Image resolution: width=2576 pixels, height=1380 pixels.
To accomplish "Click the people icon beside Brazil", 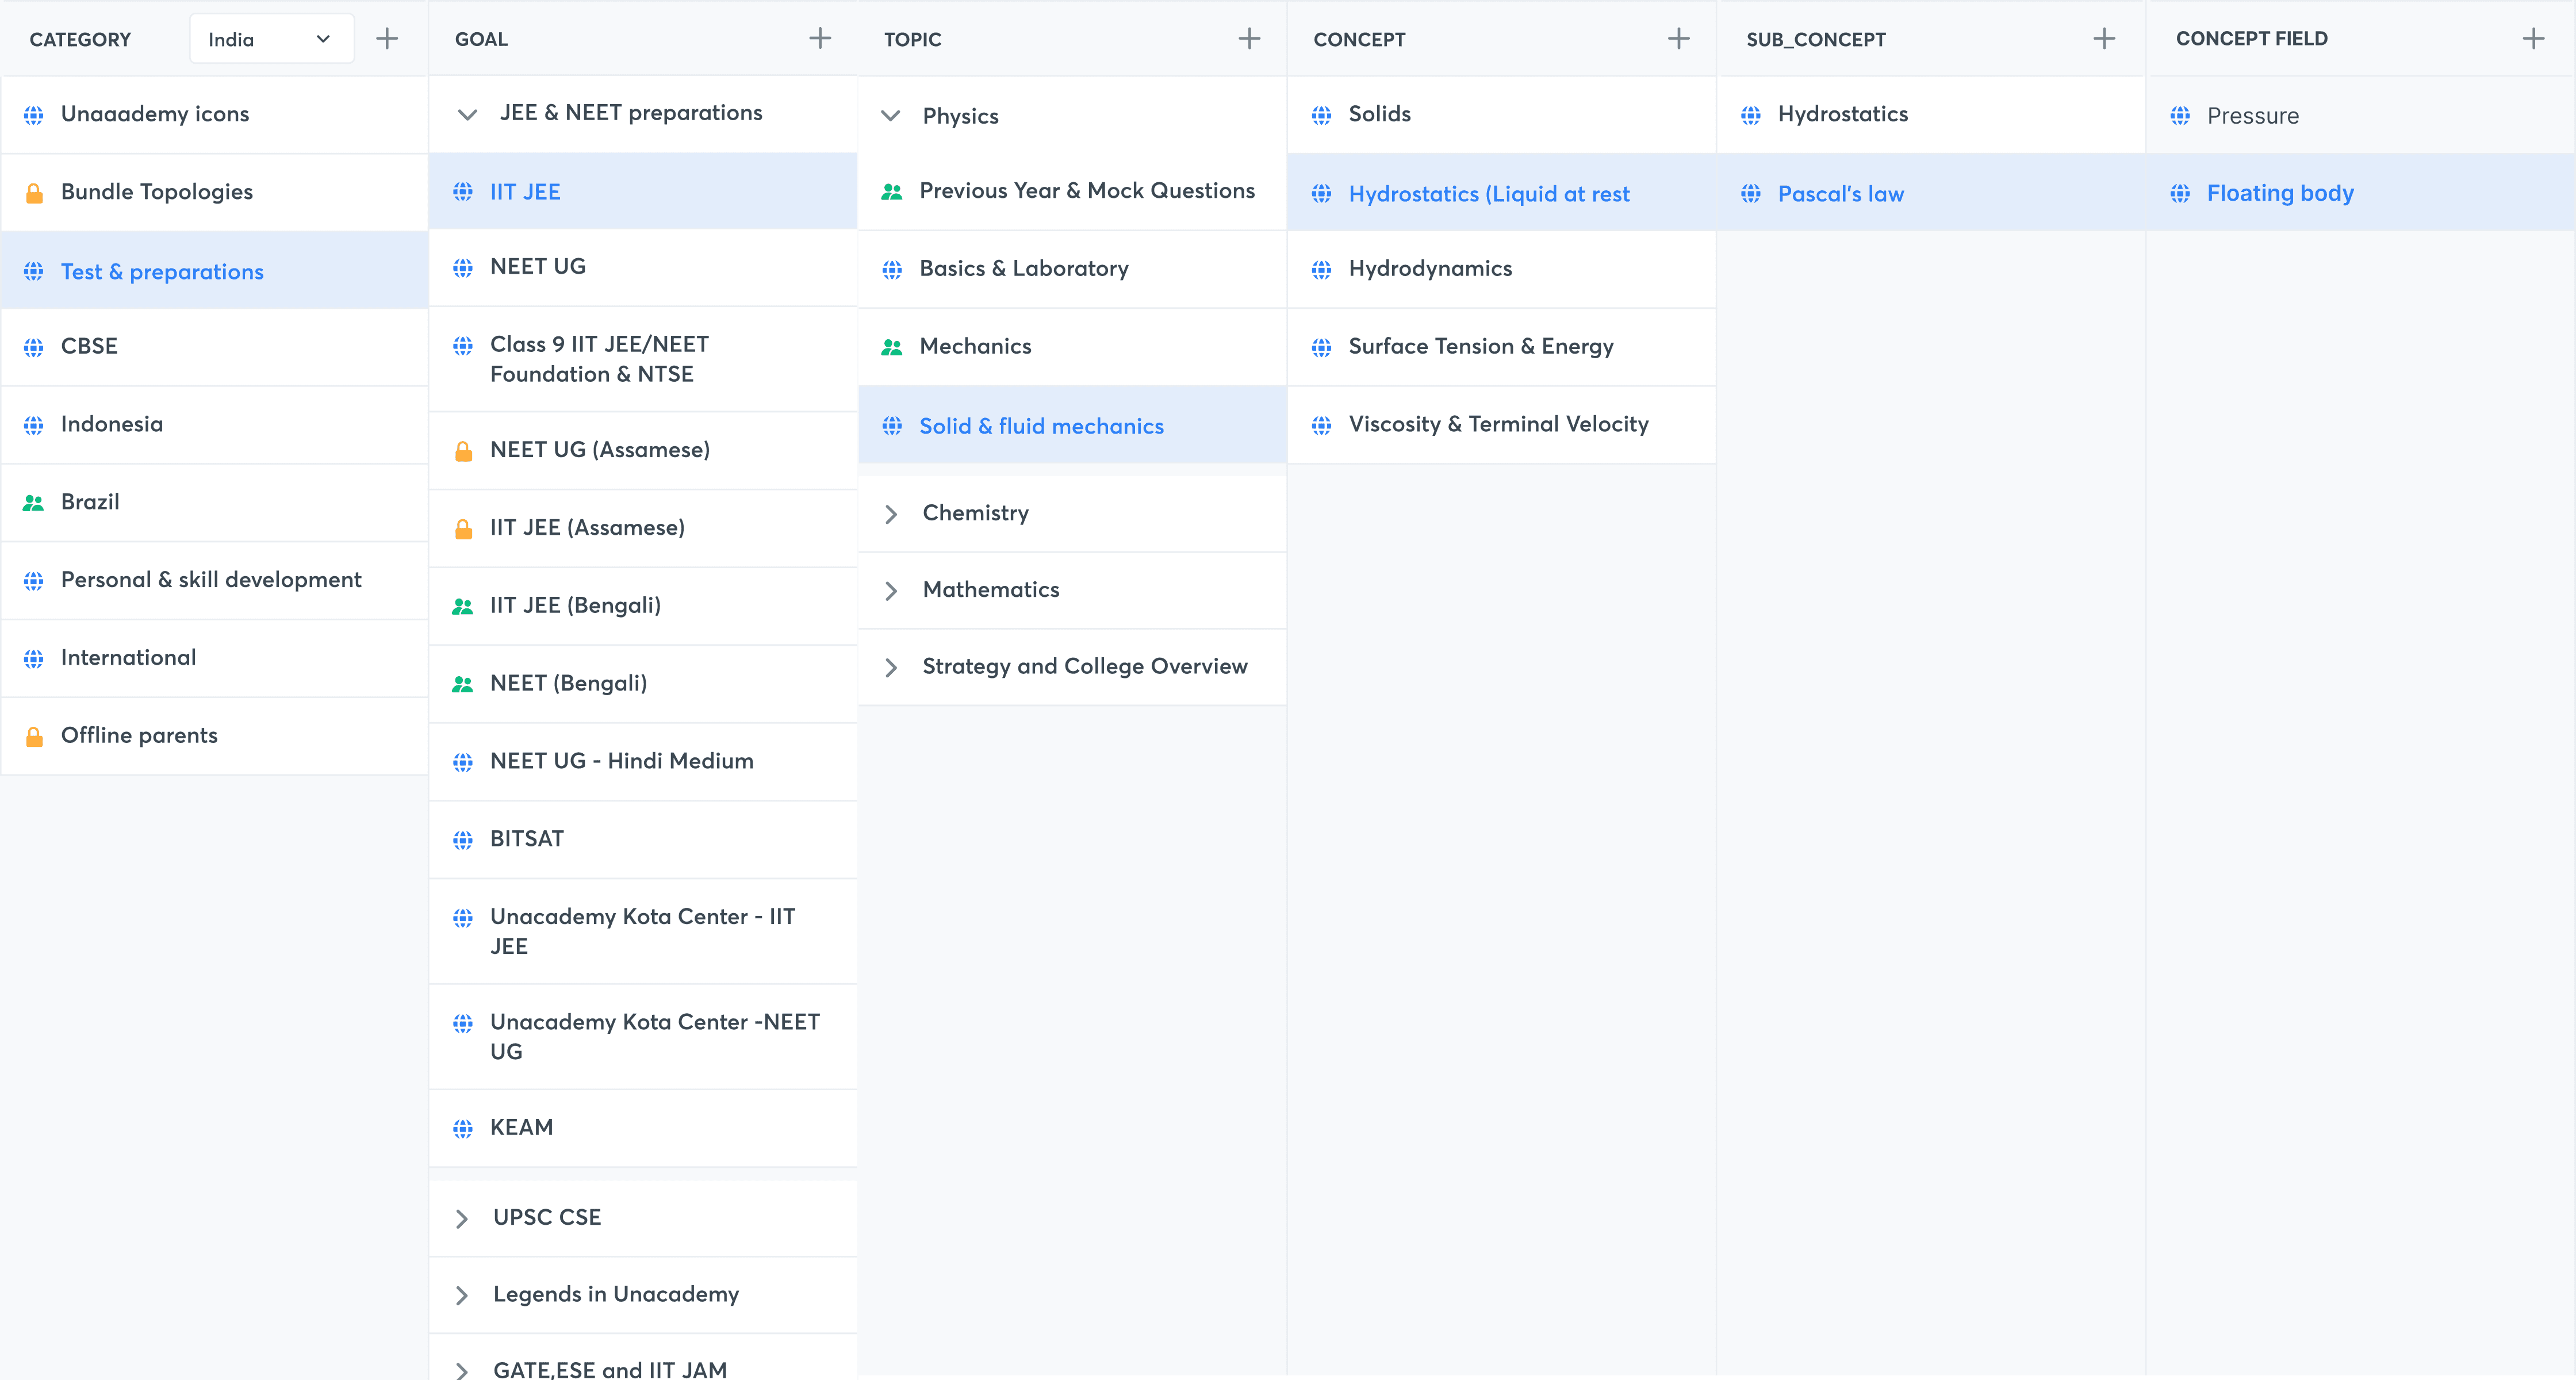I will pos(34,503).
